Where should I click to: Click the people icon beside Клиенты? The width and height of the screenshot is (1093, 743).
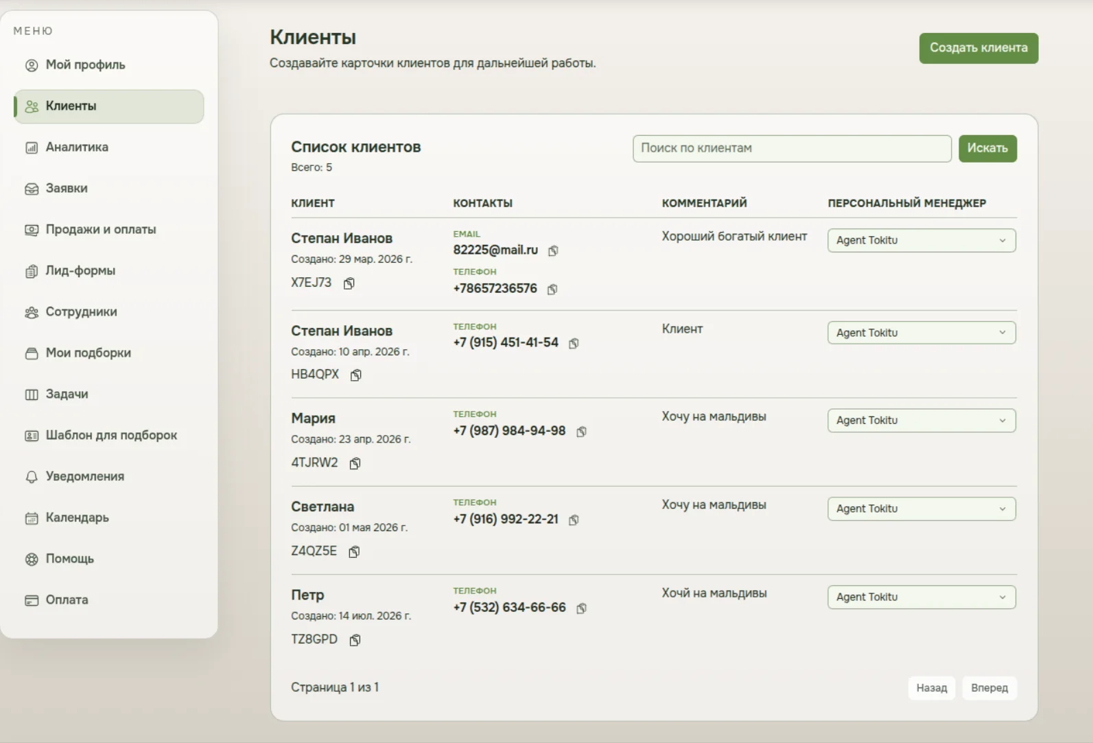coord(32,106)
